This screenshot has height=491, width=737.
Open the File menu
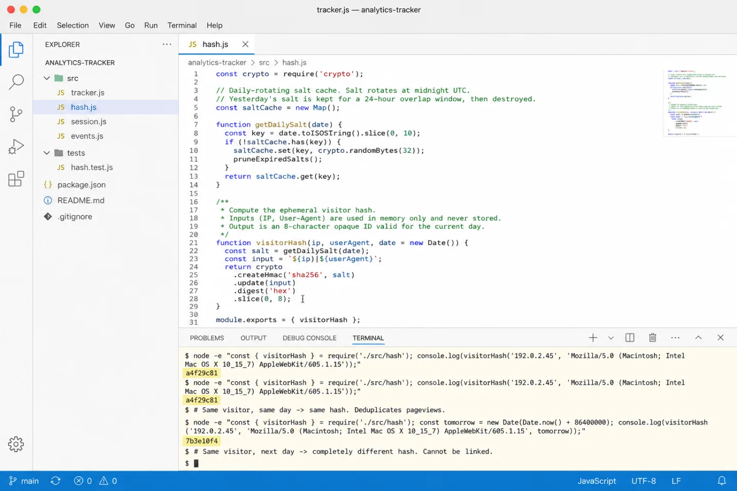15,25
